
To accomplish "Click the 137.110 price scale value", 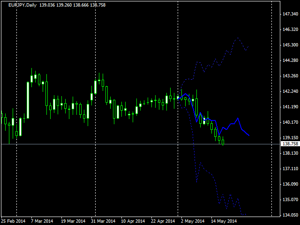I will pyautogui.click(x=290, y=169).
